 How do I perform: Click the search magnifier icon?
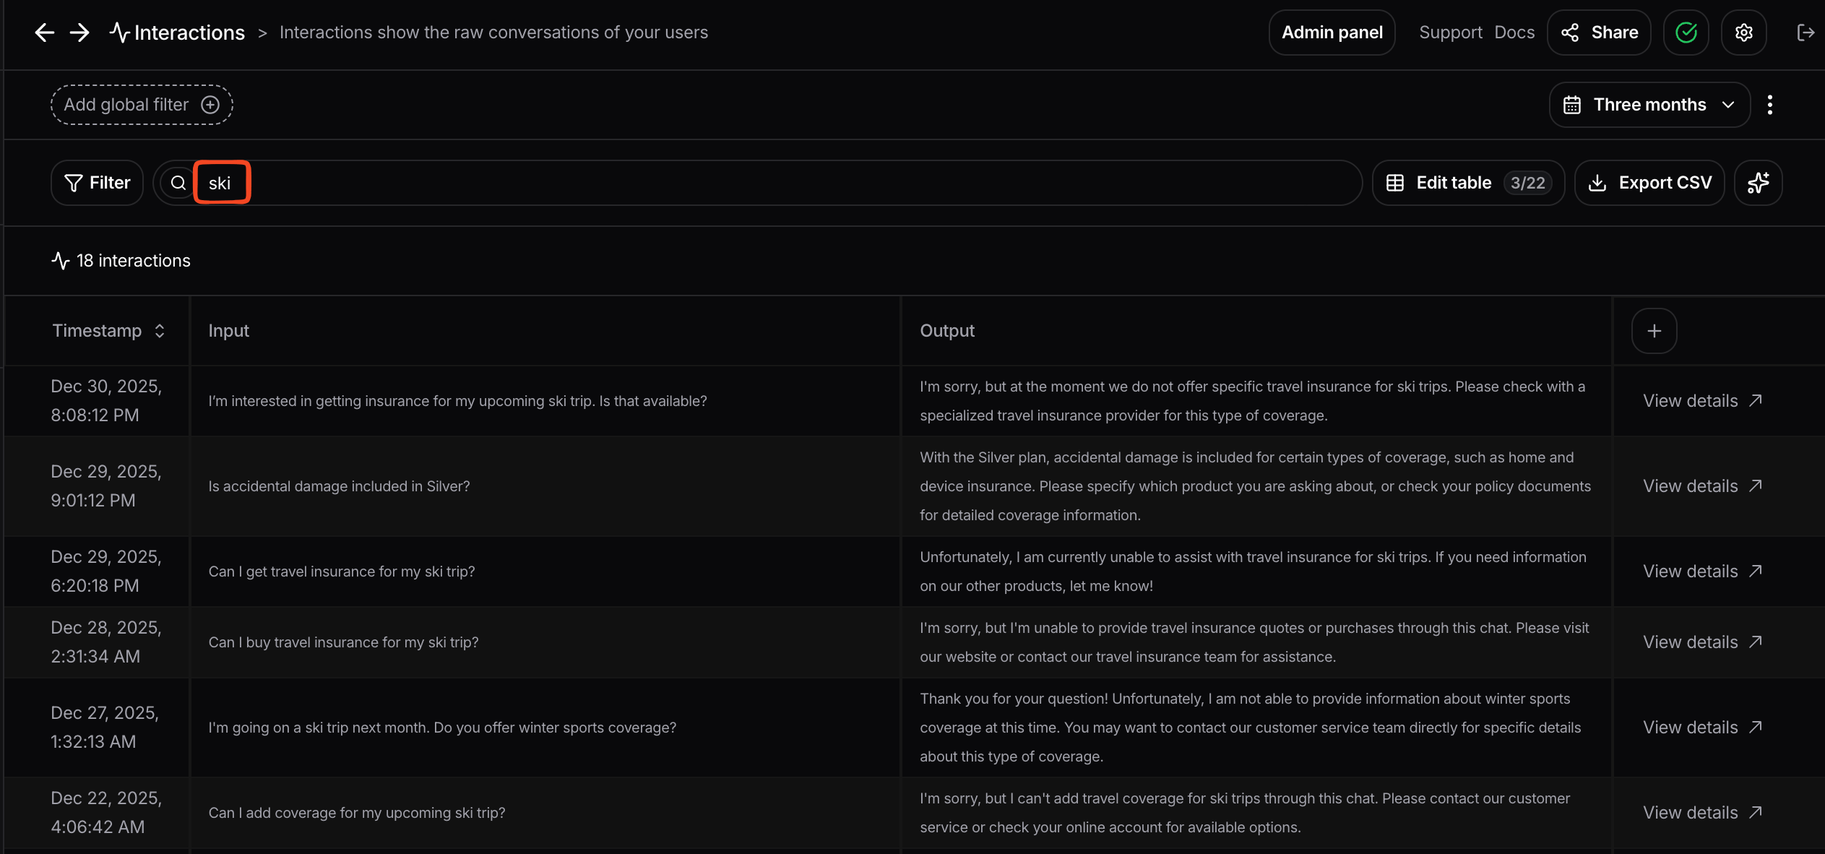tap(178, 183)
